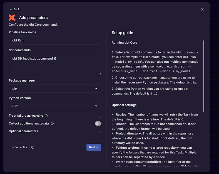The image size is (219, 174).
Task: Open the Python version 3.12 dropdown
Action: 55,106
